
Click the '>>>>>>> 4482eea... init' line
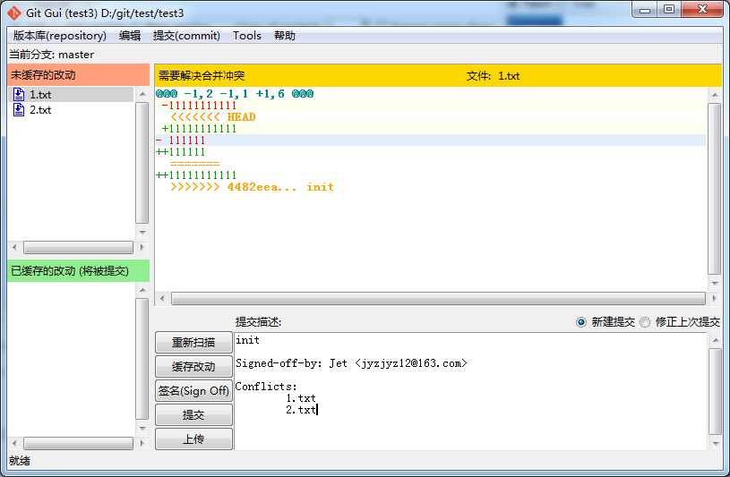253,187
